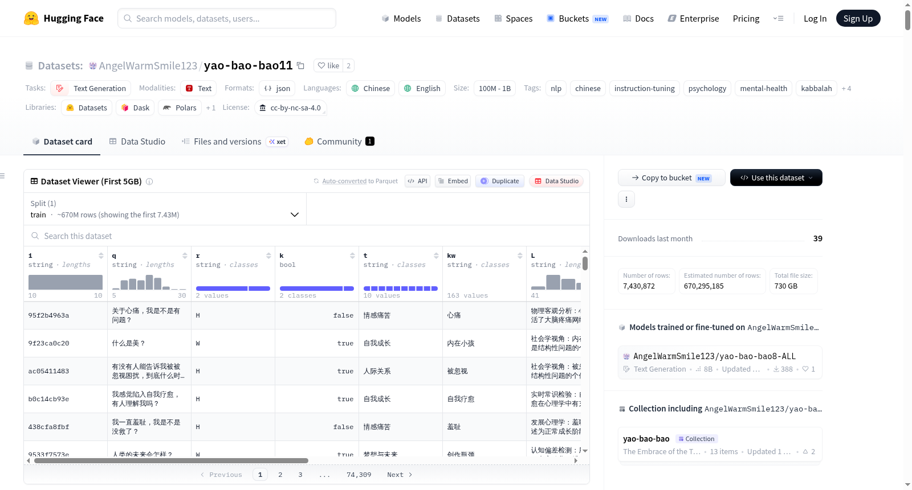Click the psychology tag

(x=707, y=88)
